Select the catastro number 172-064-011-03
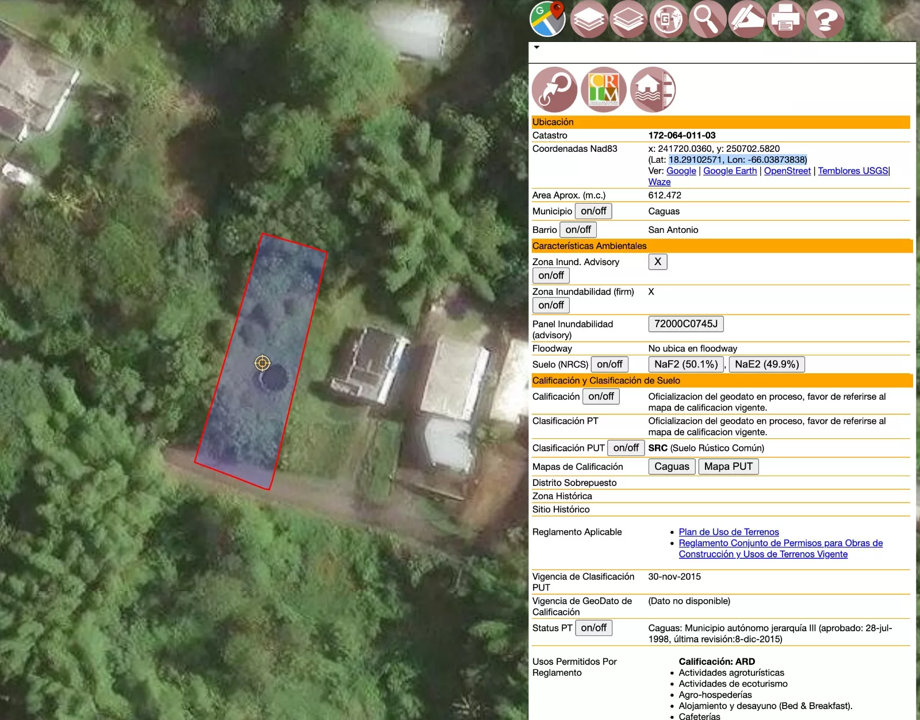The width and height of the screenshot is (920, 720). [x=682, y=135]
